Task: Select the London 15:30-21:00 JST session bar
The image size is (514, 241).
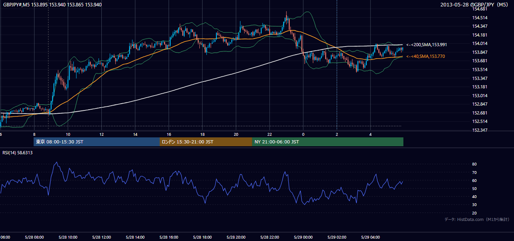Action: pos(206,142)
